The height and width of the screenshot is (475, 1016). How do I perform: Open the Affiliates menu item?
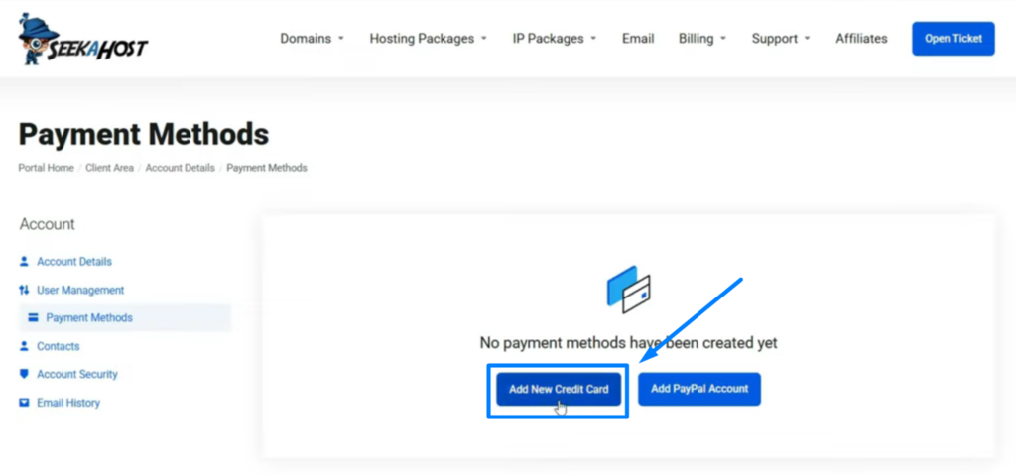[x=861, y=39]
